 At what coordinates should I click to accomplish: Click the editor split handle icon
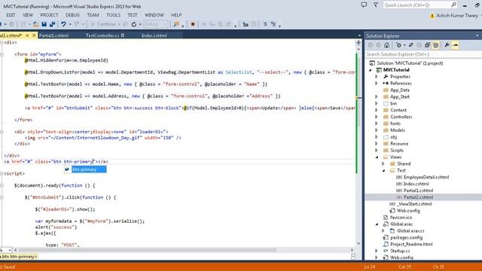click(x=358, y=43)
